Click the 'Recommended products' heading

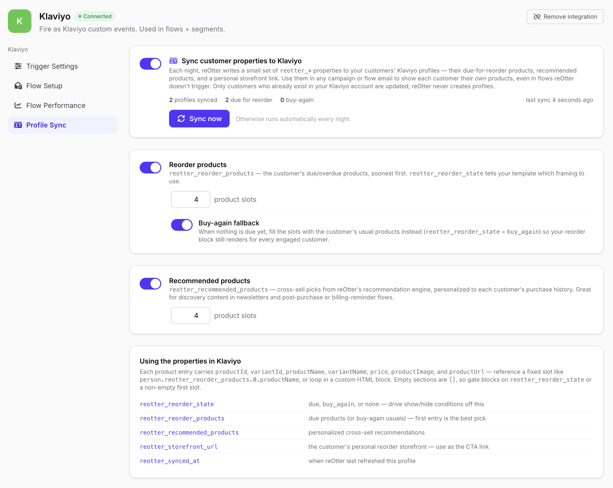click(210, 281)
